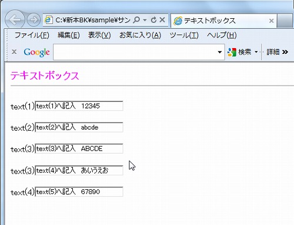Open the ツール(T) menu
294x225 pixels.
[184, 35]
